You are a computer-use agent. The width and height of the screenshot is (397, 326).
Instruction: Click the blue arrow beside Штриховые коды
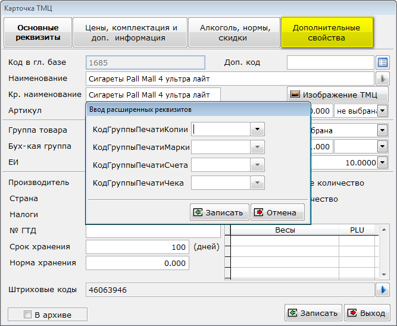(383, 290)
